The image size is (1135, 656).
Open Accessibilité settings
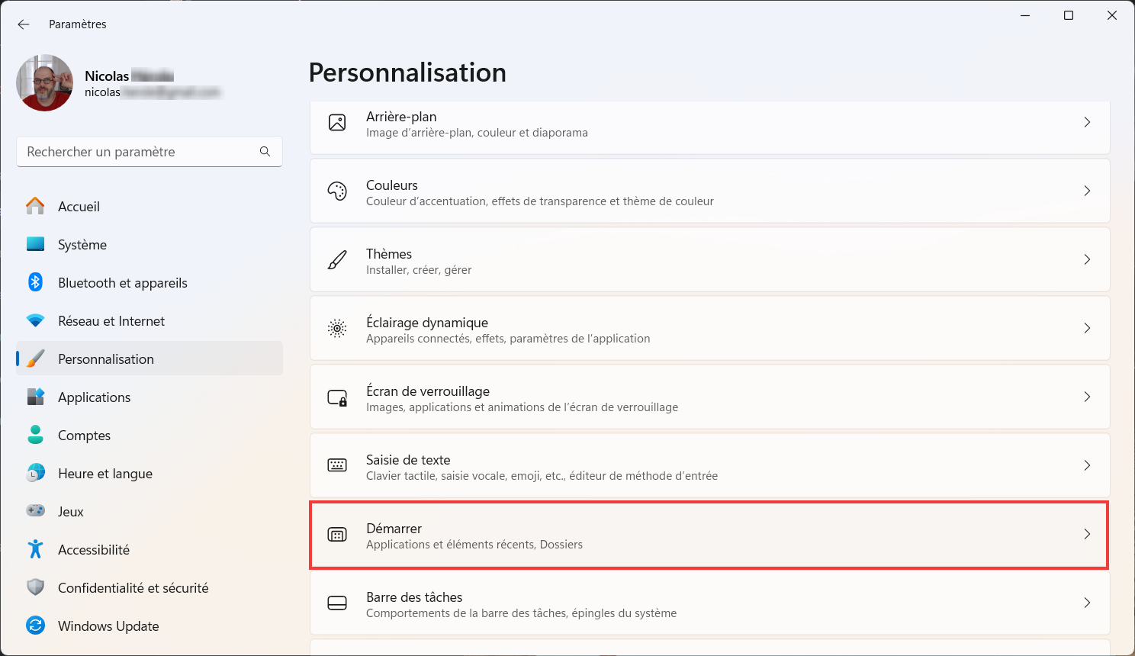150,549
